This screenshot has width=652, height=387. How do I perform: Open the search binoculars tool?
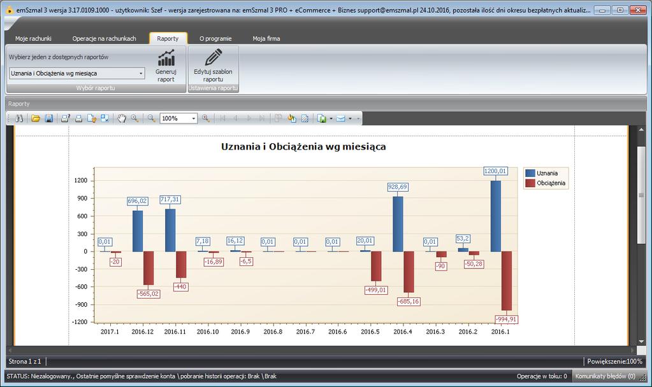click(x=19, y=118)
